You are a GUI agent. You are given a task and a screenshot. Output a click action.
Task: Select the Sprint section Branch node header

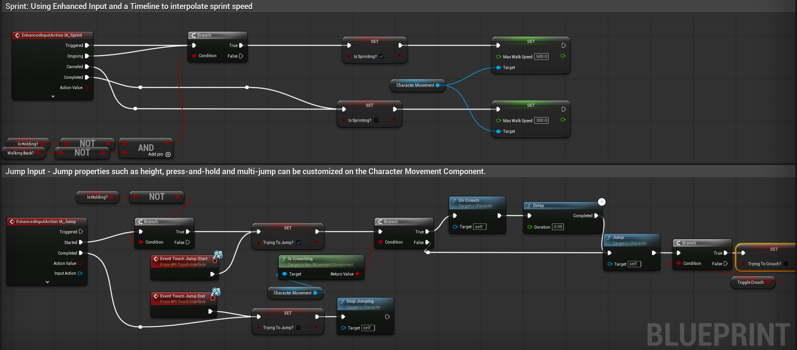pyautogui.click(x=218, y=35)
